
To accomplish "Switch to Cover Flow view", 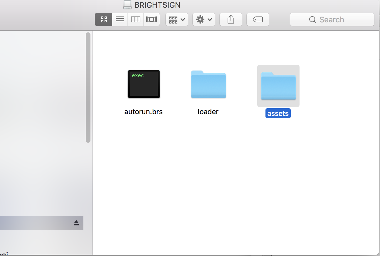I will [x=152, y=20].
